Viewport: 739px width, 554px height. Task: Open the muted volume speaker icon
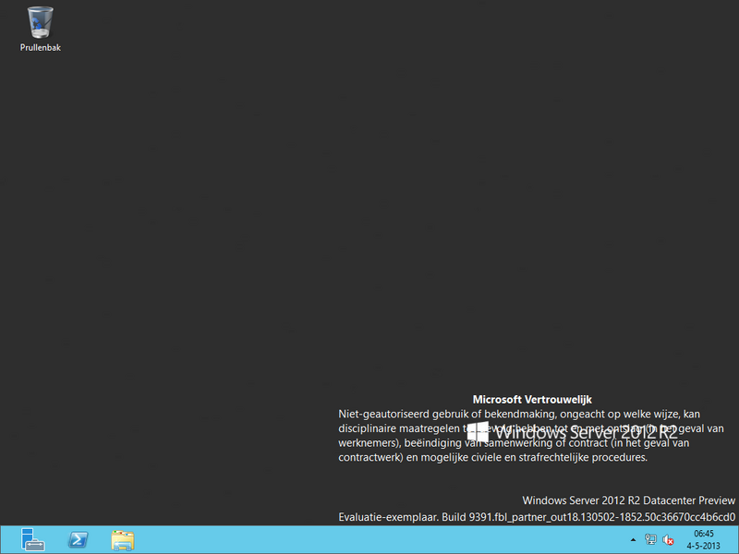(668, 540)
